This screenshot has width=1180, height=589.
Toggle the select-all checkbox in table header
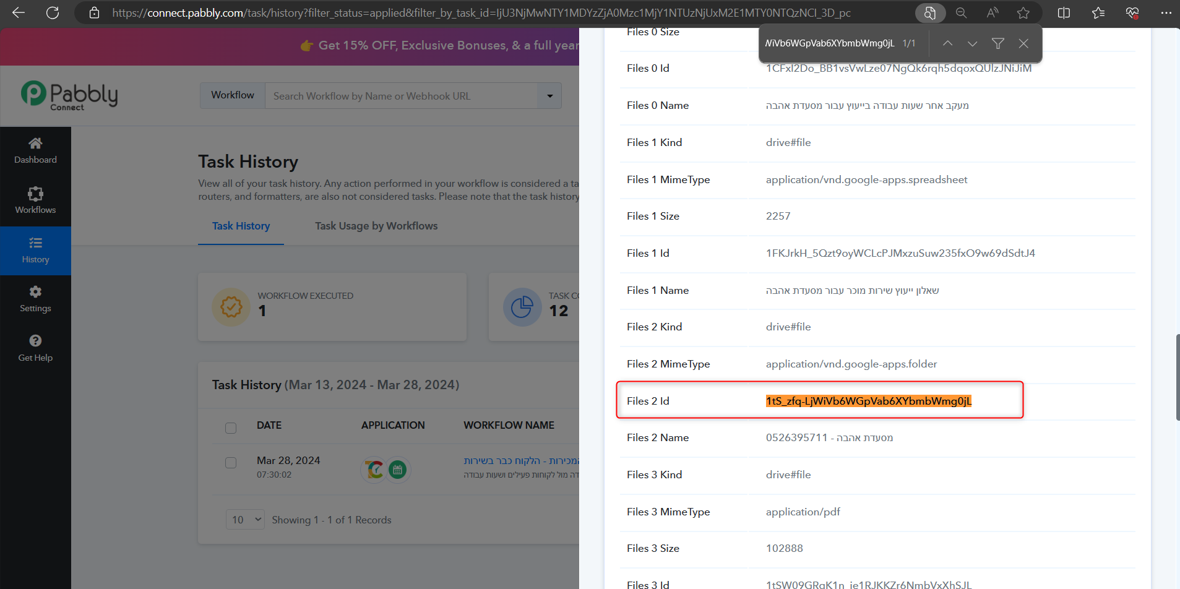(x=231, y=428)
